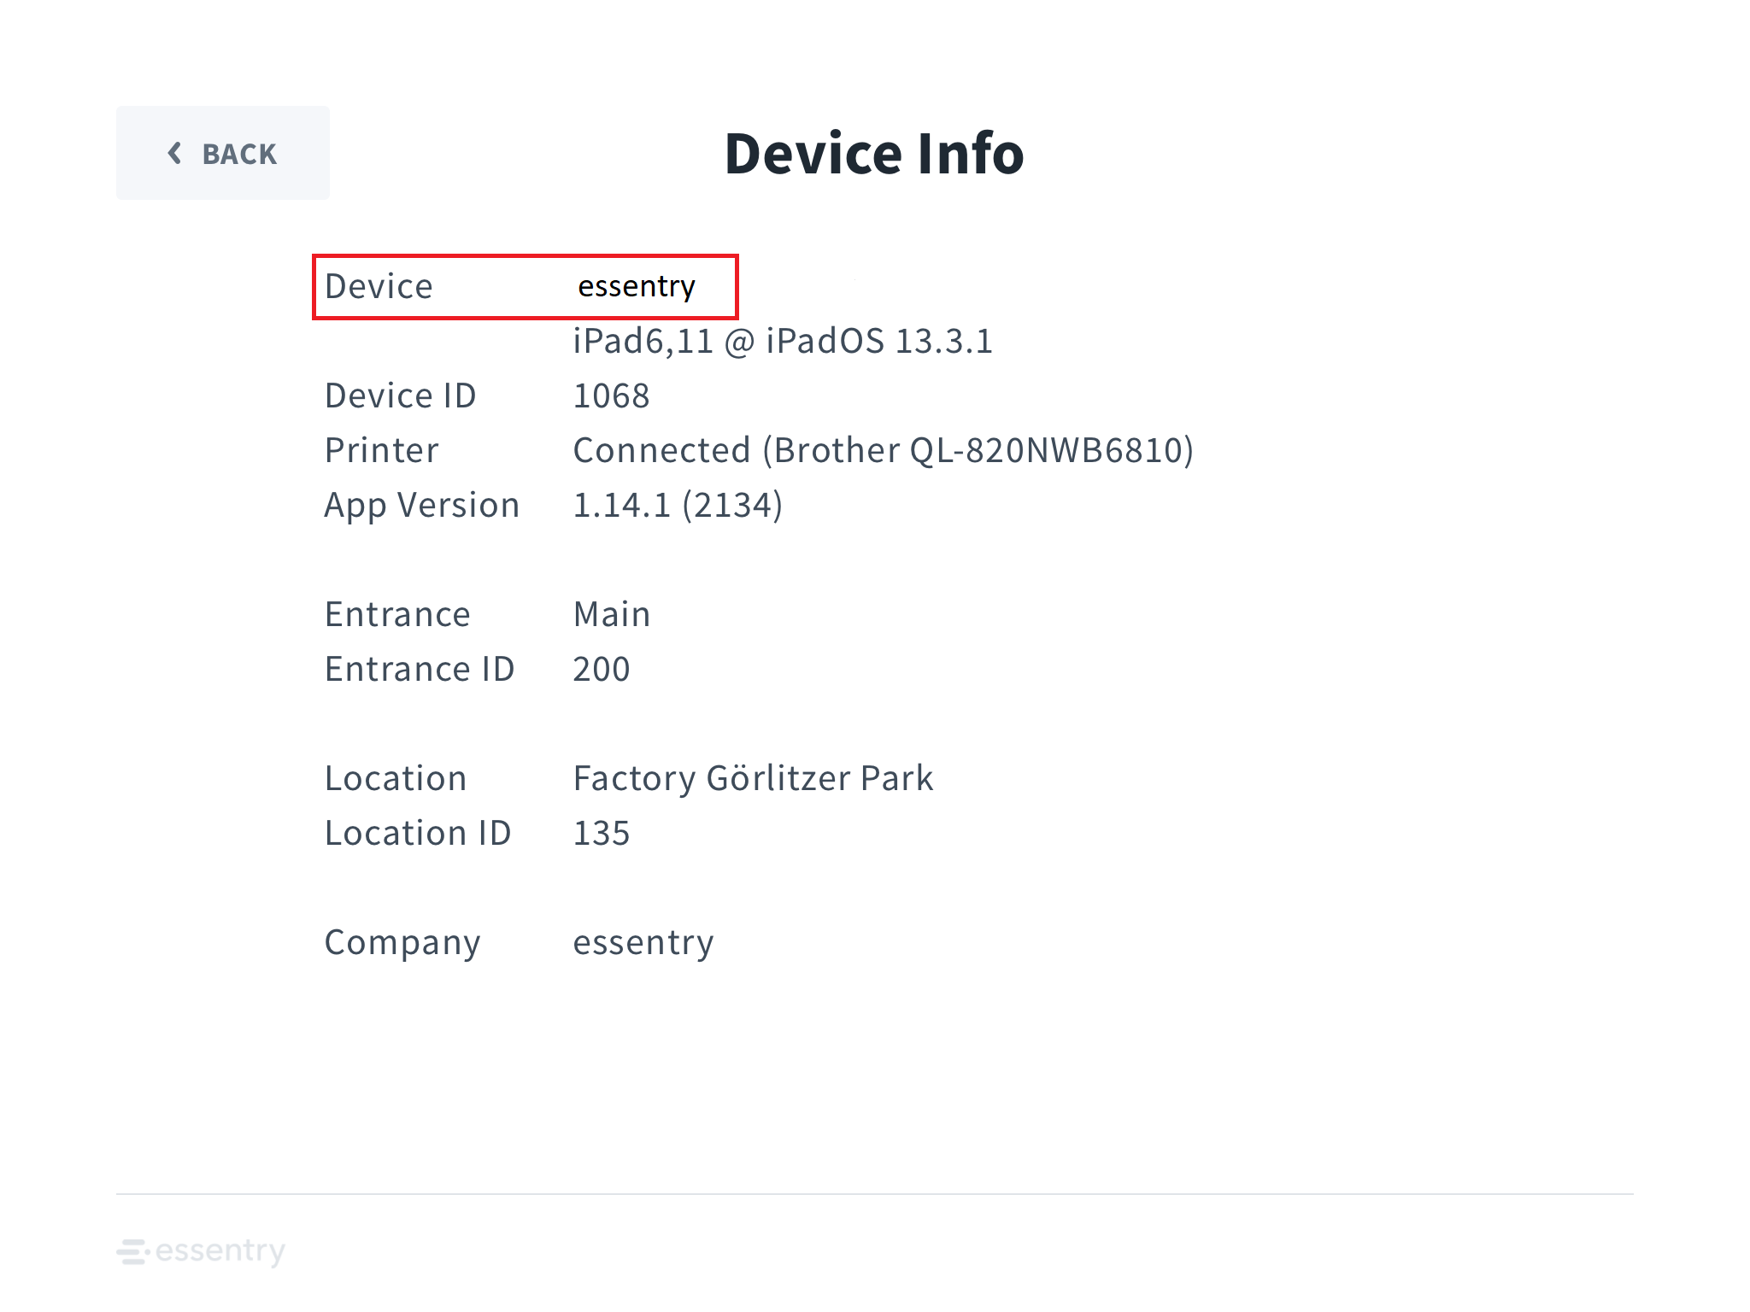Go back with the BACK button

(222, 153)
